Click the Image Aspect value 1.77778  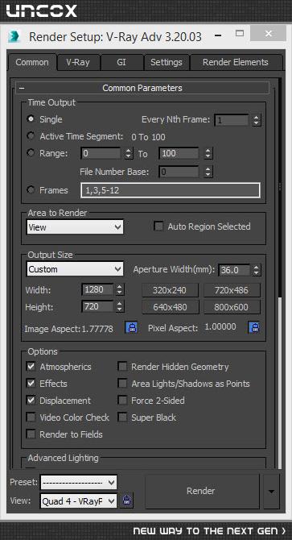[x=97, y=329]
